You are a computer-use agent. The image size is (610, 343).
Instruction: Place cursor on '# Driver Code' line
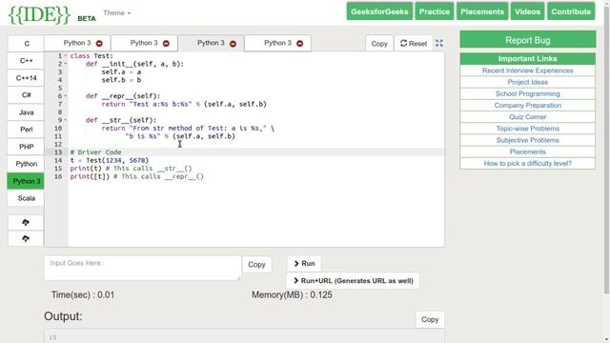[95, 152]
